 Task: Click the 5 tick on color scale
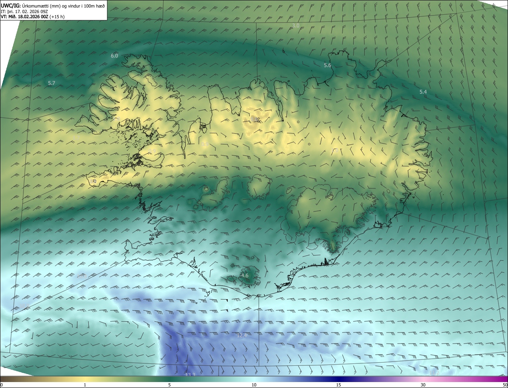tap(169, 385)
